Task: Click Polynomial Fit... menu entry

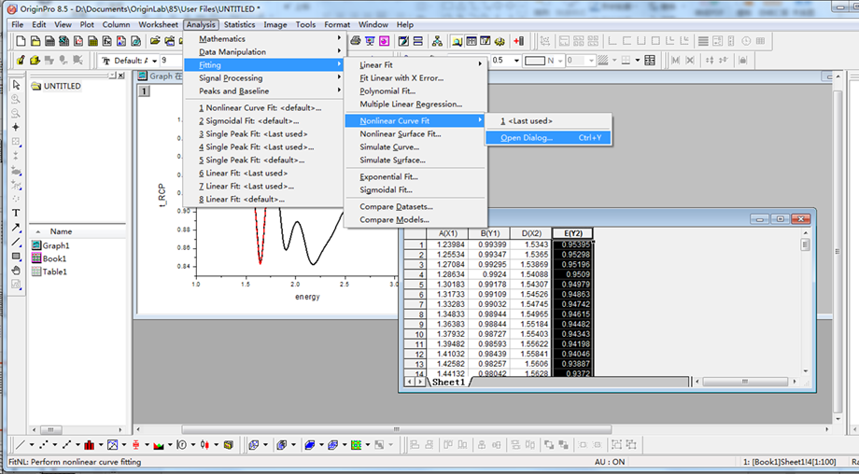Action: [x=415, y=91]
